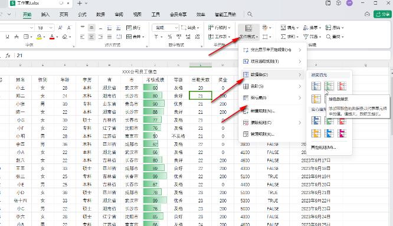Align text right
The image size is (393, 226).
tap(100, 37)
